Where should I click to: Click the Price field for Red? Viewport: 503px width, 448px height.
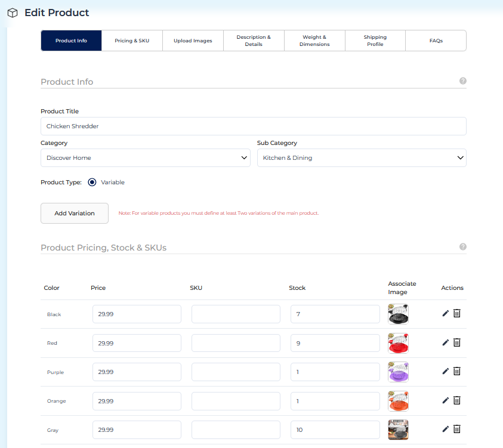(x=137, y=343)
